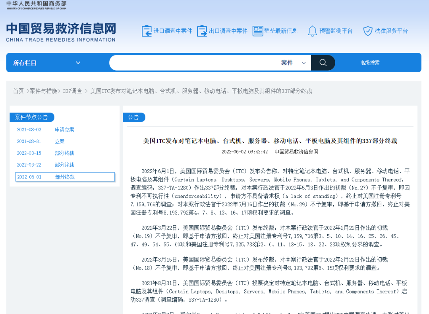Open 2022-03-22 部分终裁 entry
Image resolution: width=429 pixels, height=314 pixels.
[45, 165]
